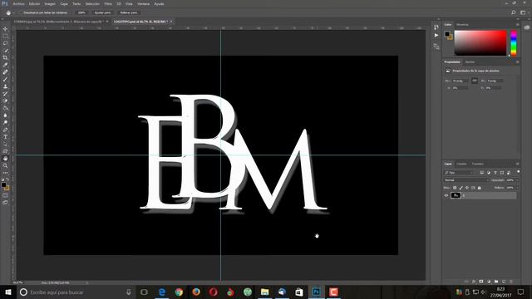Viewport: 532px width, 299px height.
Task: Click the rainbow hue slider
Action: (514, 42)
